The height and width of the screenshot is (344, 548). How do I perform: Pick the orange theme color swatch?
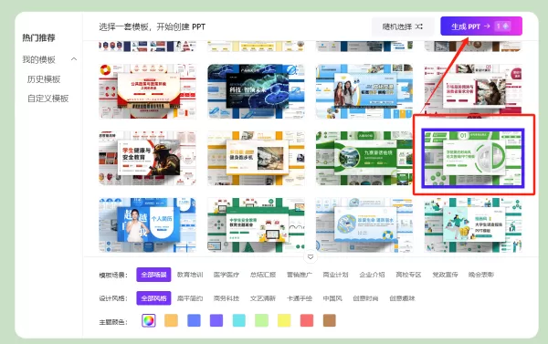pos(172,320)
